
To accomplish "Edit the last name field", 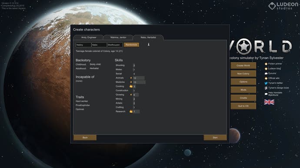I will click(115, 45).
